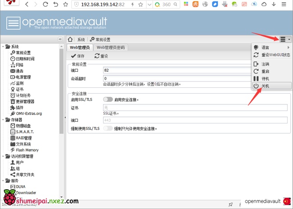Open 日期和时间 in the sidebar
Viewport: 293px width, 209px height.
point(25,59)
